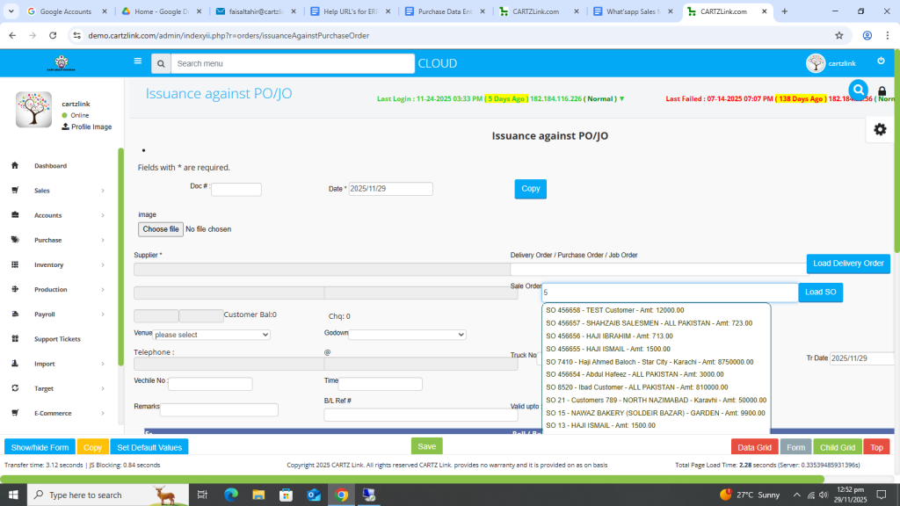900x506 pixels.
Task: Select SO 456658 TEST Customer suggestion
Action: pyautogui.click(x=614, y=310)
